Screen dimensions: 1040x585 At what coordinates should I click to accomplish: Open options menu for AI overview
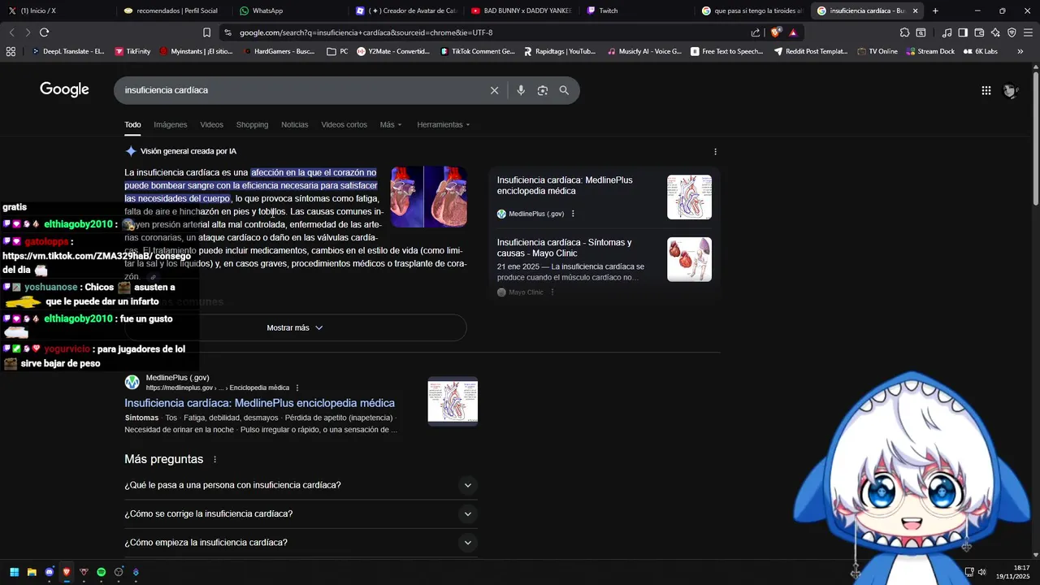[x=715, y=151]
